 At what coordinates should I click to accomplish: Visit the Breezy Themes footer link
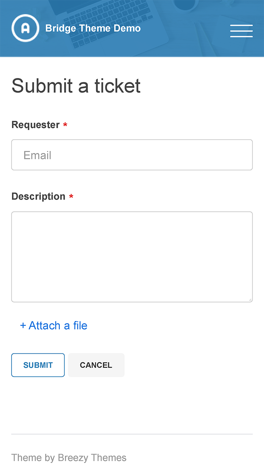click(x=92, y=458)
